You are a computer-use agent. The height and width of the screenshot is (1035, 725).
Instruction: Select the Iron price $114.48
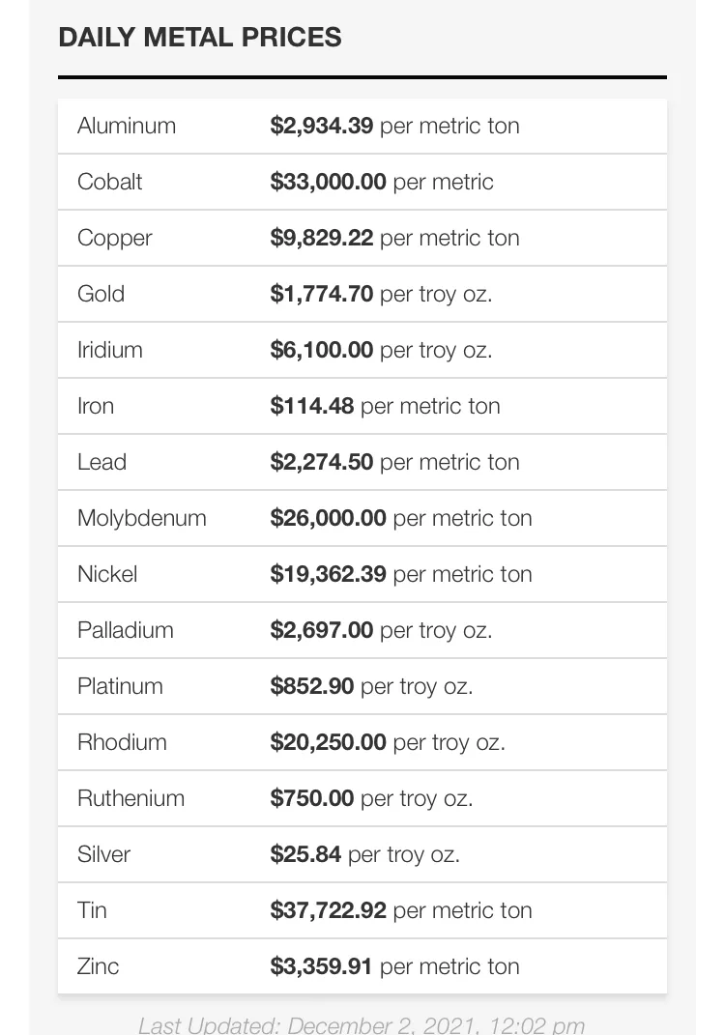pyautogui.click(x=311, y=406)
